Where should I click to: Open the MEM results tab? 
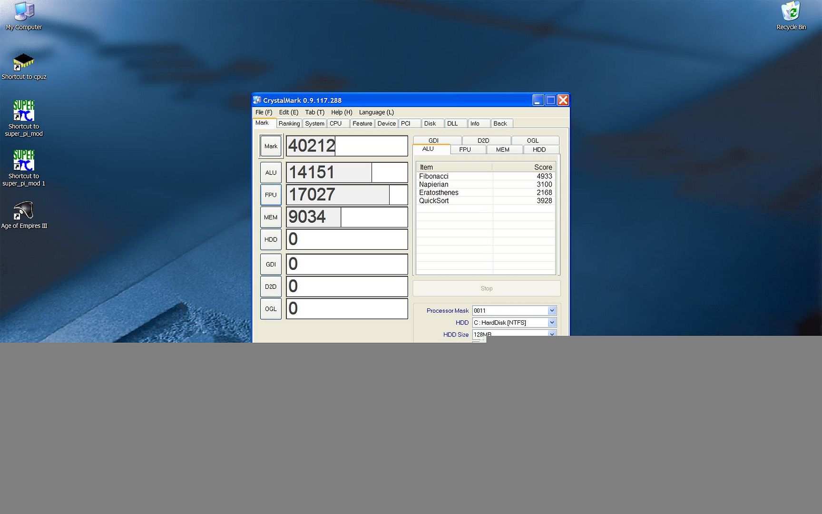pos(505,149)
